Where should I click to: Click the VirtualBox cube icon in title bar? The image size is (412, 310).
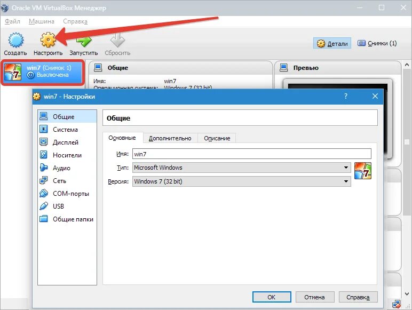coord(4,8)
